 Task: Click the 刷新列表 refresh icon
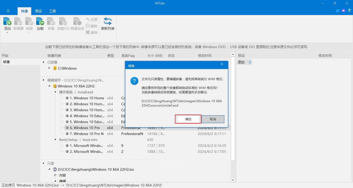(108, 21)
